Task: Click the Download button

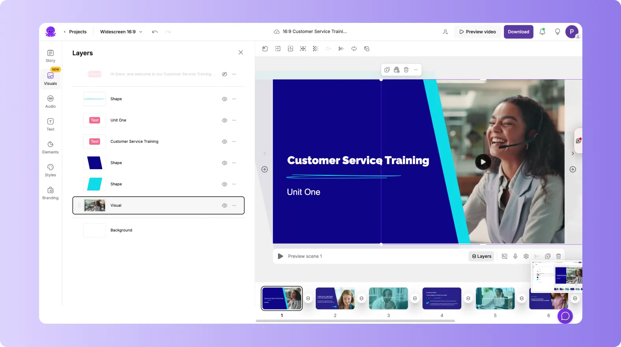Action: [x=518, y=32]
